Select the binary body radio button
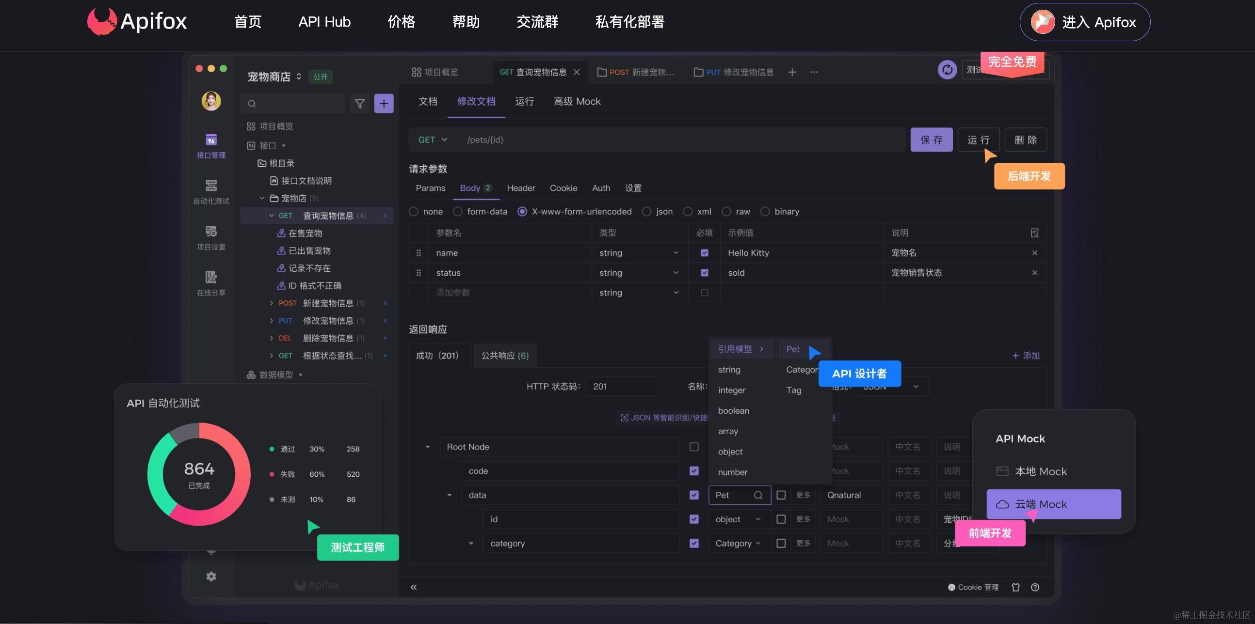 [x=765, y=211]
